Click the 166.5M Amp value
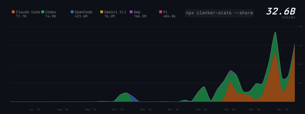 click(140, 16)
